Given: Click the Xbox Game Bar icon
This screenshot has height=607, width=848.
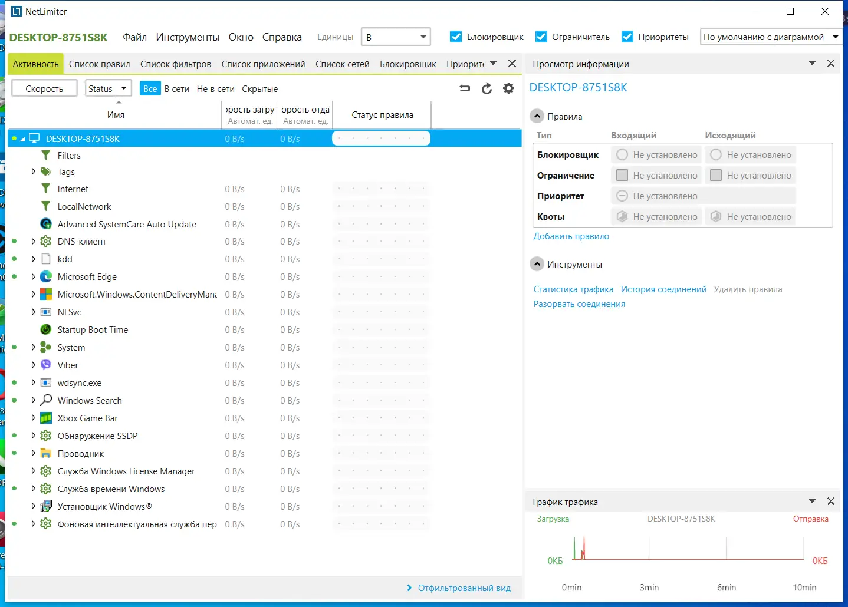Looking at the screenshot, I should click(46, 418).
